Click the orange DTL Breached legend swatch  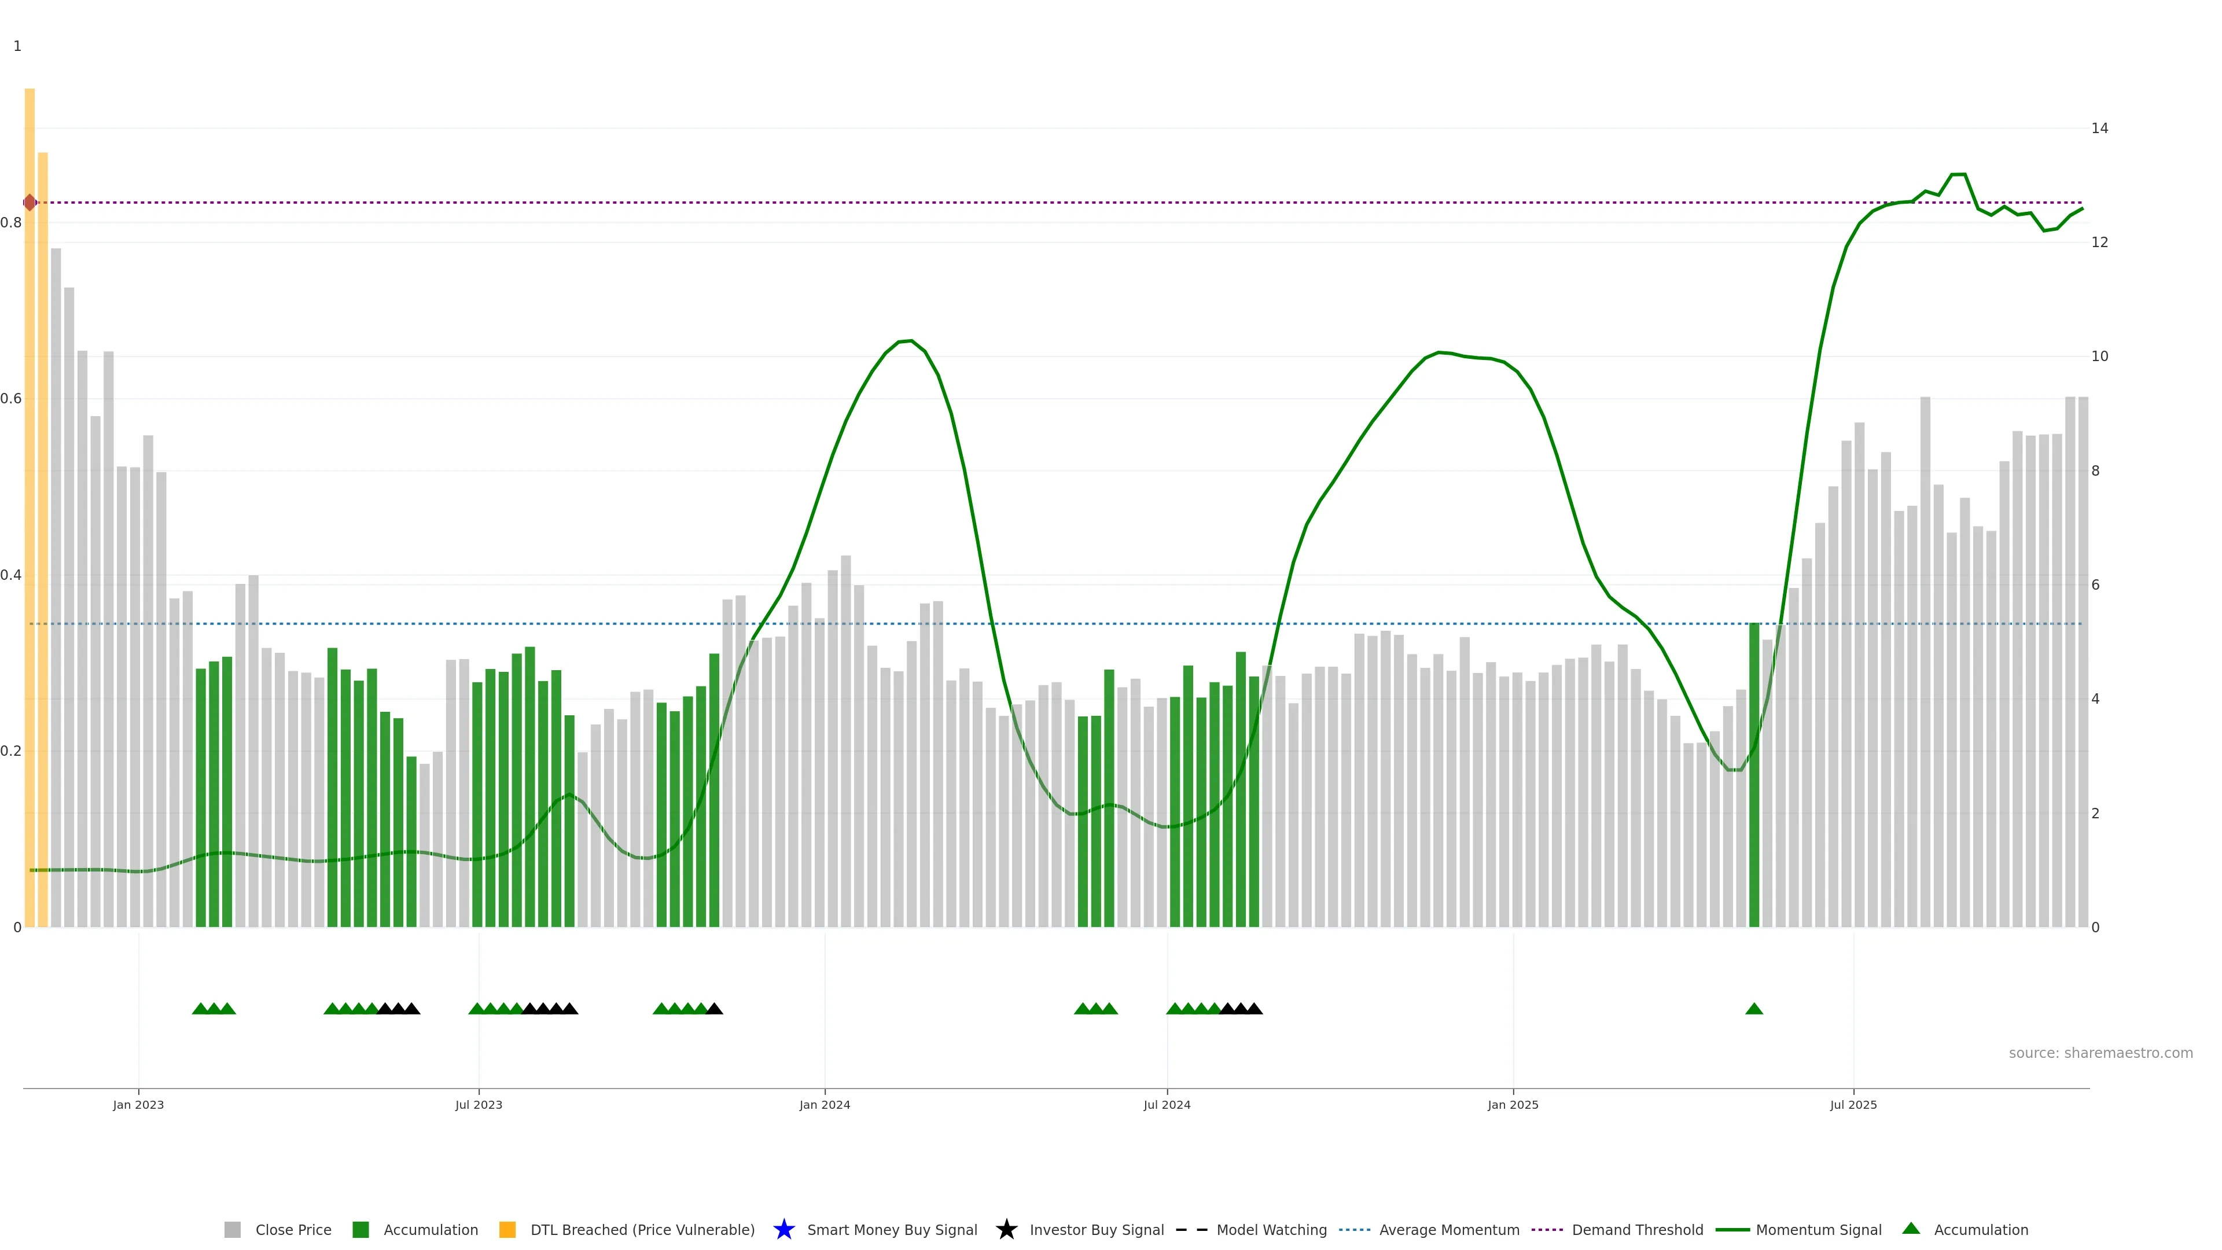[x=507, y=1229]
